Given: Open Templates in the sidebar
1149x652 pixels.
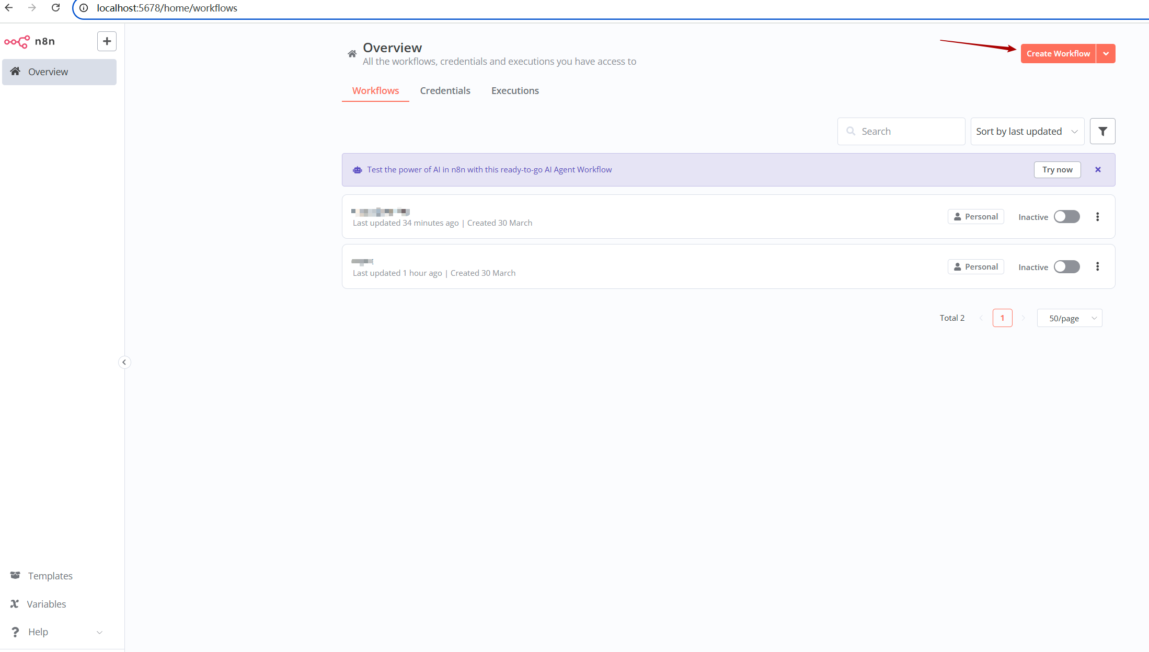Looking at the screenshot, I should coord(50,576).
